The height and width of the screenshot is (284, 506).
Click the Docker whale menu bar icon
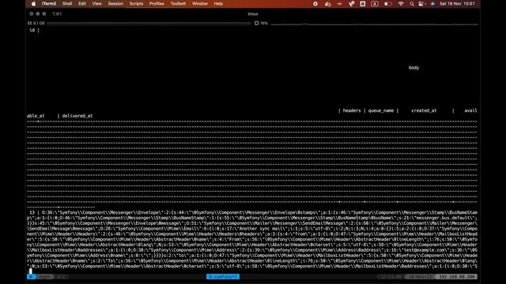click(x=328, y=4)
